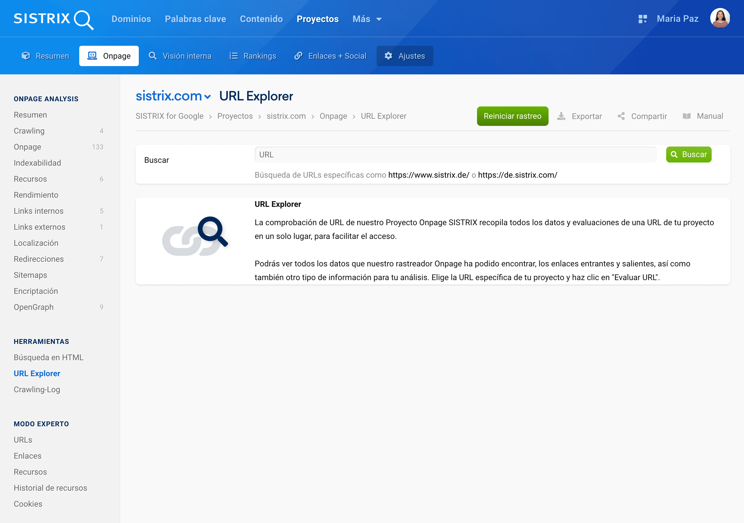Viewport: 744px width, 523px height.
Task: Click the Rankings list icon
Action: tap(233, 56)
